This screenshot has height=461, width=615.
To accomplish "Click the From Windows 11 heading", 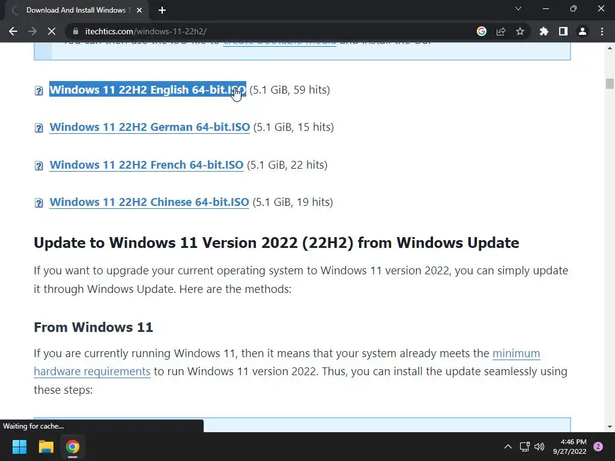I will click(93, 327).
